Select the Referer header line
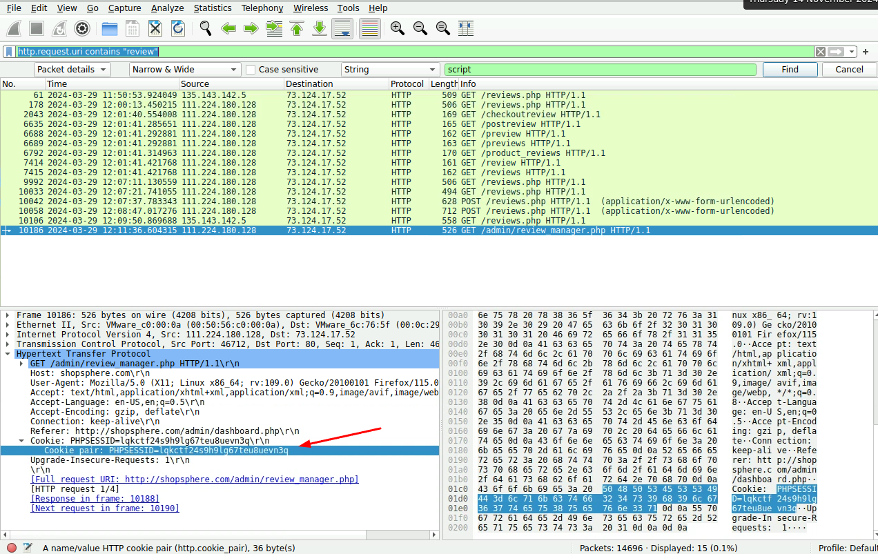878x554 pixels. pyautogui.click(x=165, y=431)
